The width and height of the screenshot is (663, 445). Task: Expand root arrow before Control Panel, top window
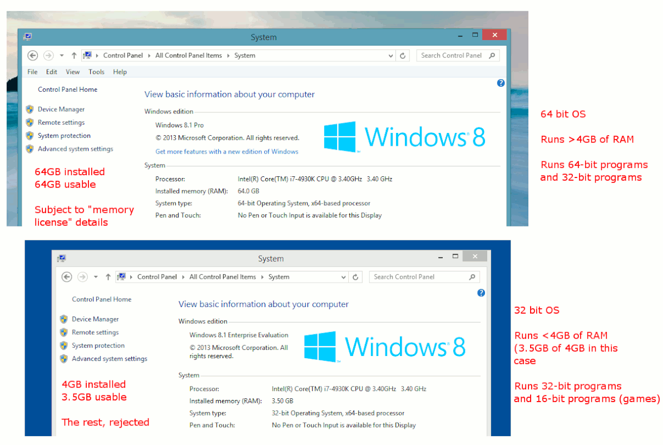(97, 56)
